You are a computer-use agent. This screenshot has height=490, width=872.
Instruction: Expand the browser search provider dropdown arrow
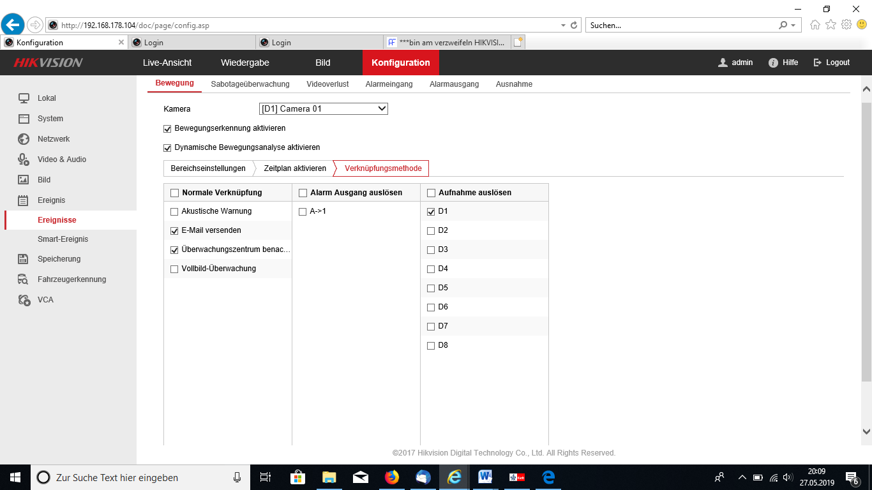coord(793,26)
